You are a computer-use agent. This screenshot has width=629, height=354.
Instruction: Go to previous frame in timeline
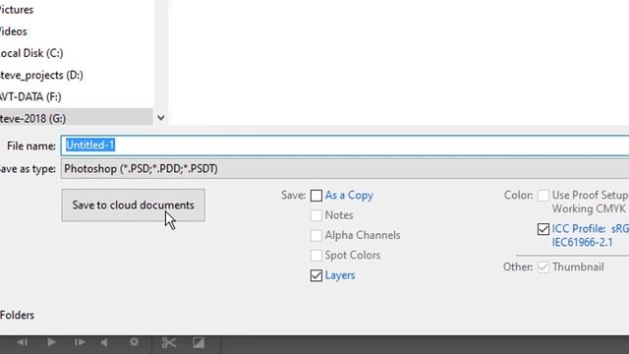(x=23, y=342)
